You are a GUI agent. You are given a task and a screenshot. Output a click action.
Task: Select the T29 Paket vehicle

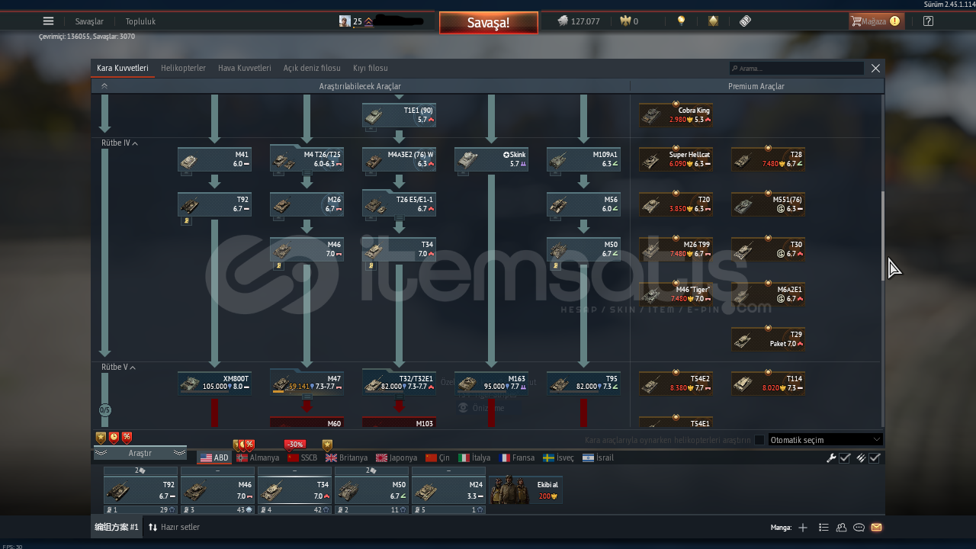click(768, 339)
